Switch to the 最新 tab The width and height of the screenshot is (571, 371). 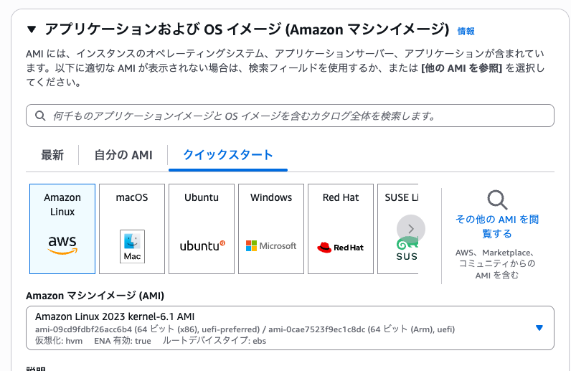[52, 155]
